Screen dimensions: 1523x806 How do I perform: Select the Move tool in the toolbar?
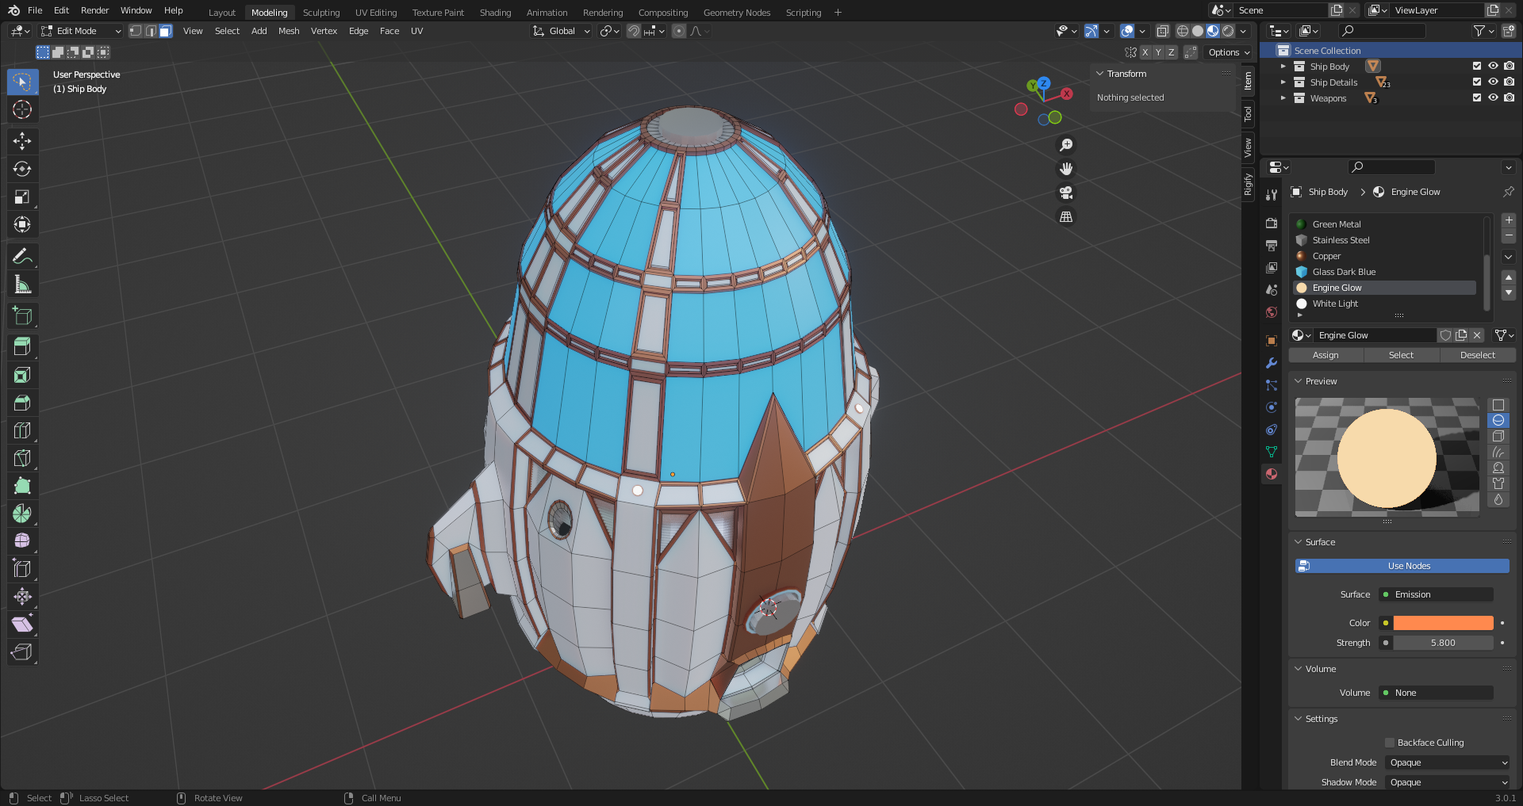pyautogui.click(x=22, y=141)
